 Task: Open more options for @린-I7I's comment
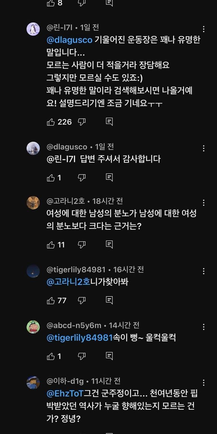click(x=203, y=29)
